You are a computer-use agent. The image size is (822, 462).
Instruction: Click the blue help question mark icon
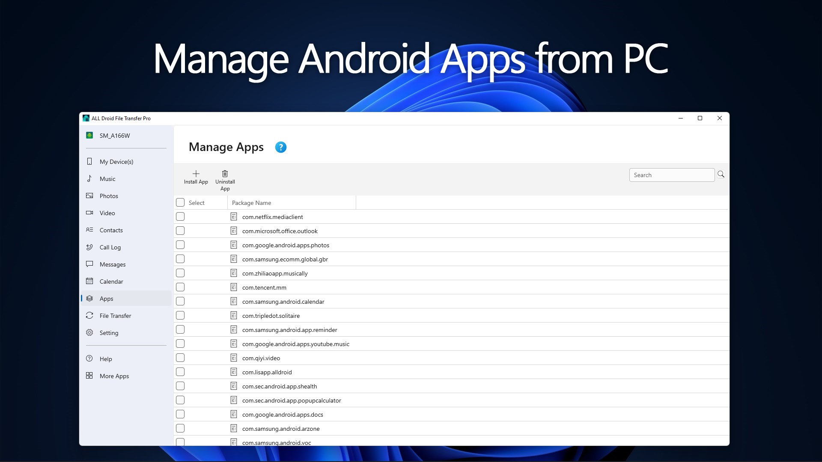(x=280, y=147)
